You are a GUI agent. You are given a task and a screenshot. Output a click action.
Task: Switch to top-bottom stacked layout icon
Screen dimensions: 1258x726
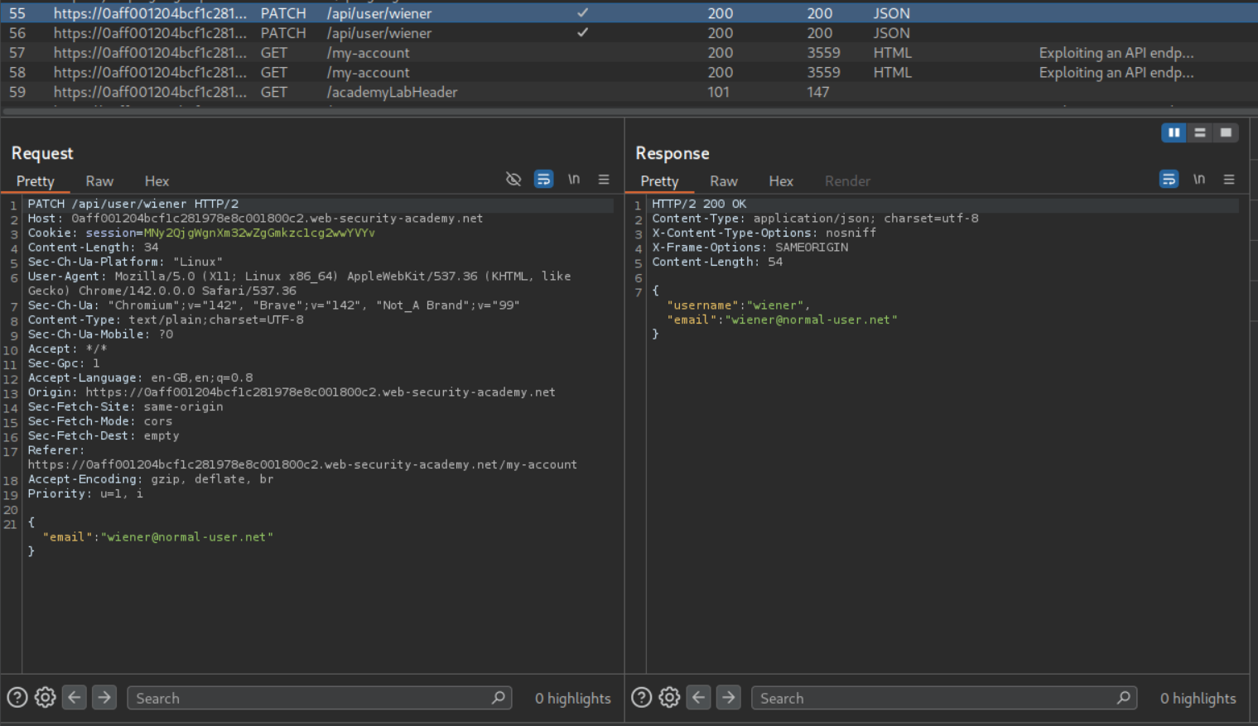[1200, 132]
